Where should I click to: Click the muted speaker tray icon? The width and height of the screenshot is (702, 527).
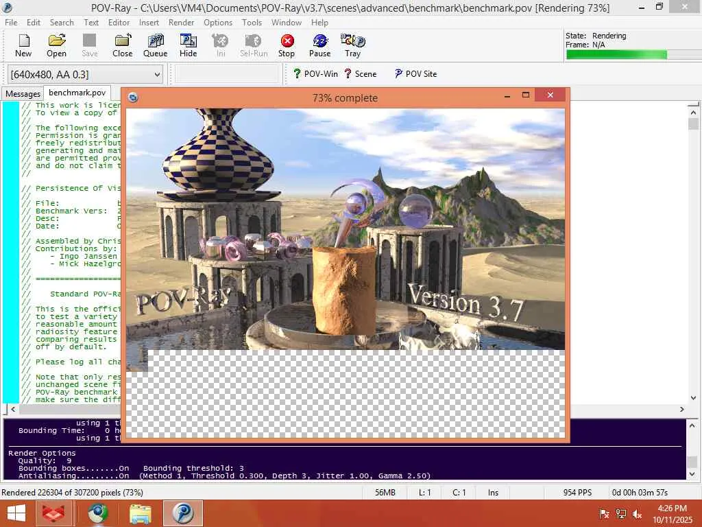pos(637,513)
